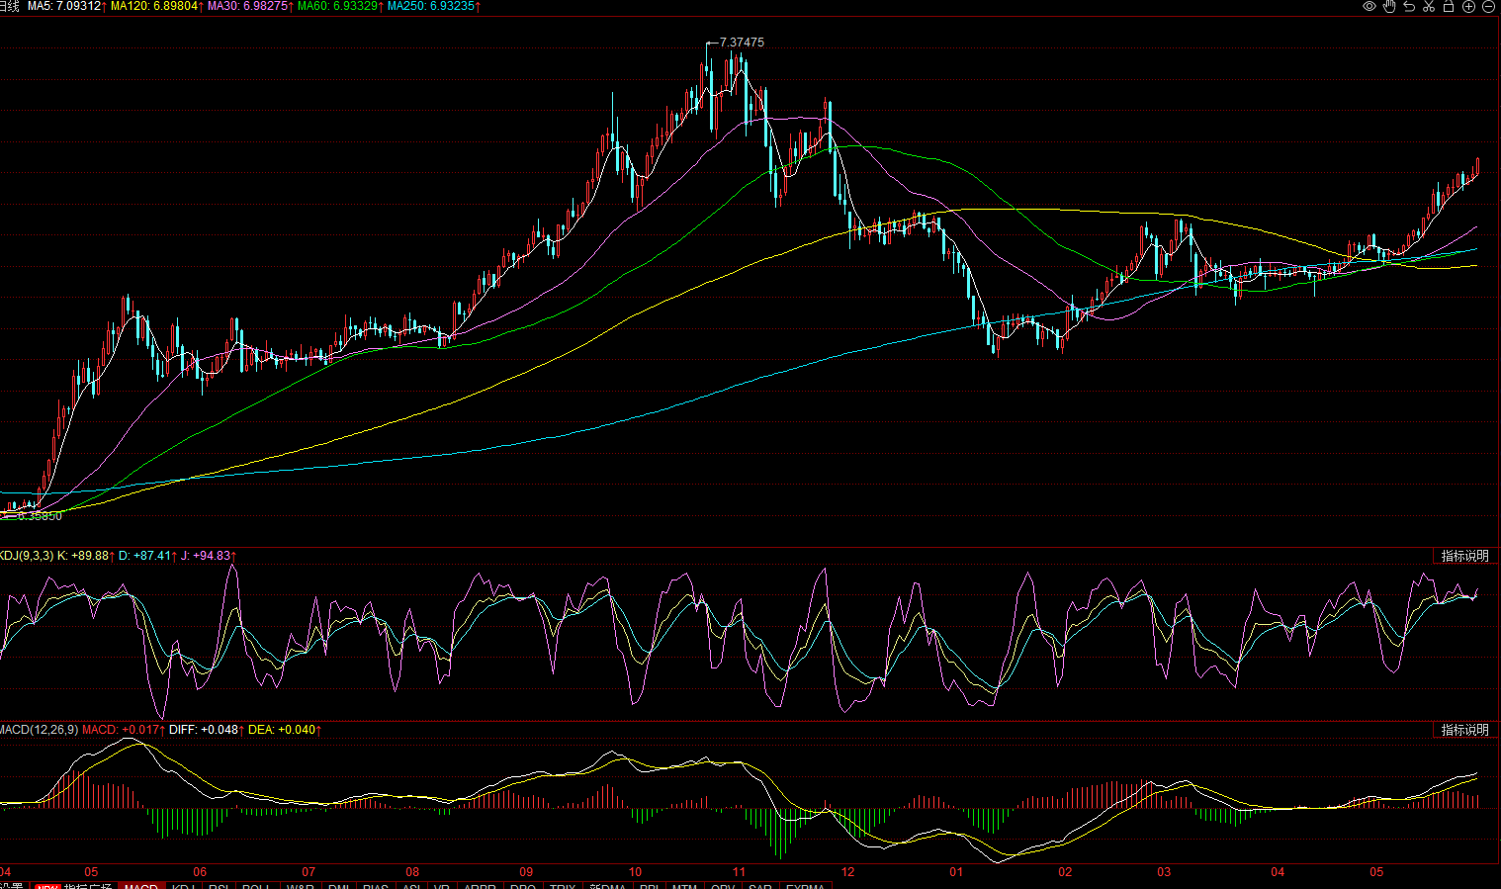This screenshot has width=1501, height=889.
Task: Switch to the MACD indicator tab
Action: click(x=141, y=885)
